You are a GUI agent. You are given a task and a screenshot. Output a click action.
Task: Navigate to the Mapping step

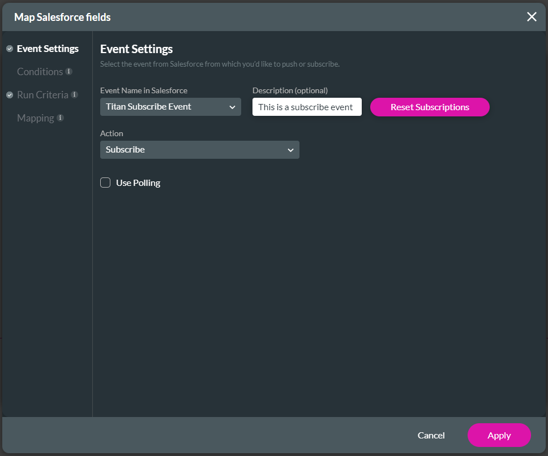pos(35,118)
